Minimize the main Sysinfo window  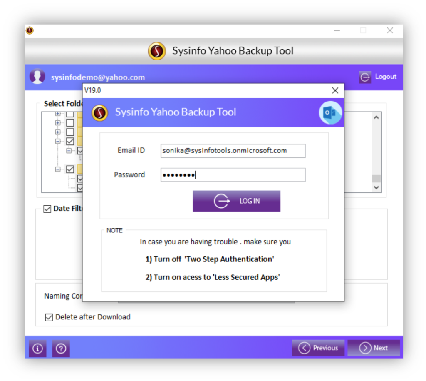pos(337,30)
